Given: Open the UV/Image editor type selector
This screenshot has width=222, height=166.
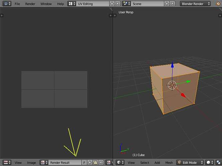Looking at the screenshot, I should click(7, 162).
